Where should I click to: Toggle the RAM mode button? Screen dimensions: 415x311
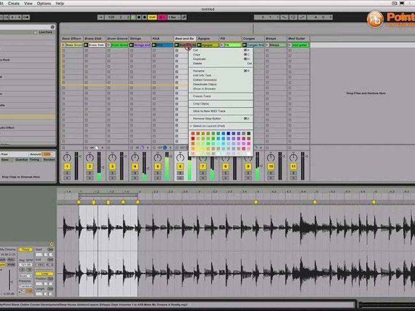click(x=11, y=265)
